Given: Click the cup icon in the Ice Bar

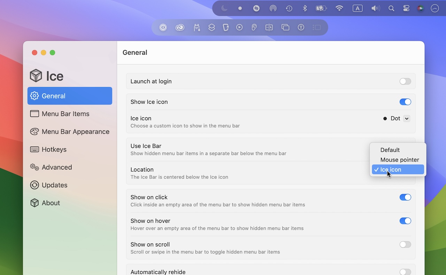Looking at the screenshot, I should (226, 27).
